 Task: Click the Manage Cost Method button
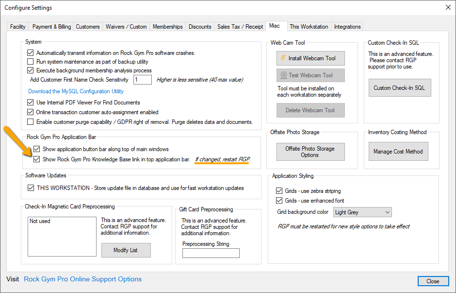(x=398, y=152)
